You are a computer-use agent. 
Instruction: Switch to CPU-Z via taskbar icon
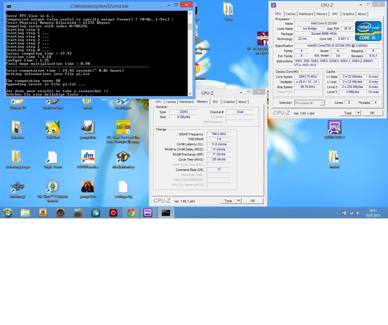pyautogui.click(x=148, y=213)
